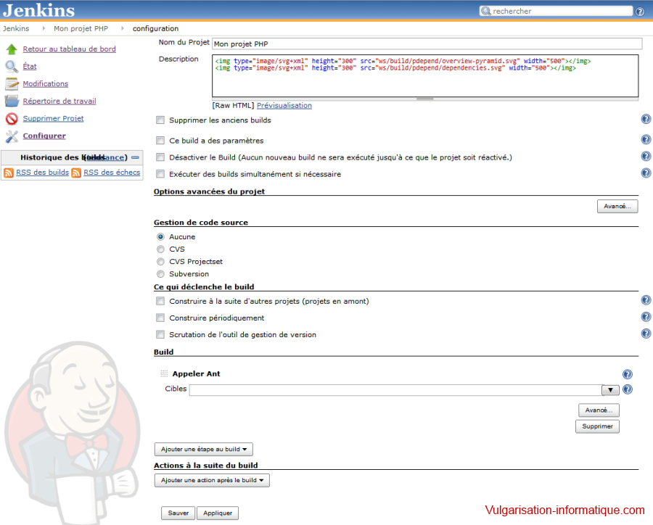The width and height of the screenshot is (653, 525).
Task: Open Ajouter une étape au build menu
Action: tap(204, 450)
